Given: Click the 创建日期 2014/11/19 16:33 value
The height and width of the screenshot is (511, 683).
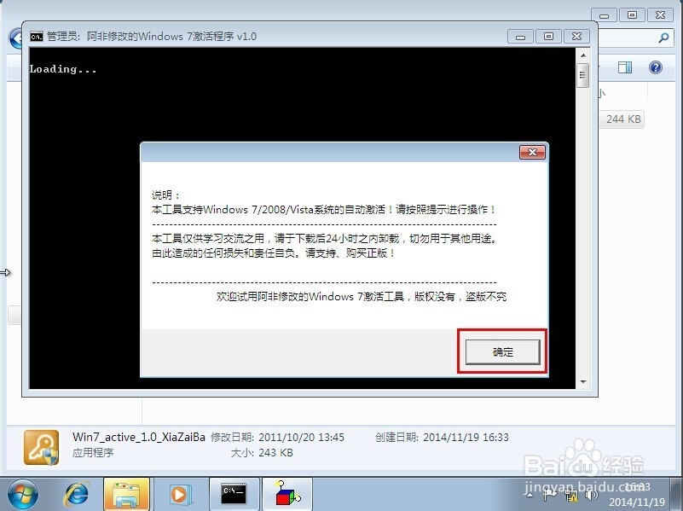Looking at the screenshot, I should pos(466,437).
